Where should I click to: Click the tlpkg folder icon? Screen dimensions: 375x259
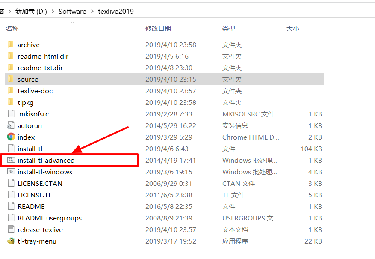(11, 102)
